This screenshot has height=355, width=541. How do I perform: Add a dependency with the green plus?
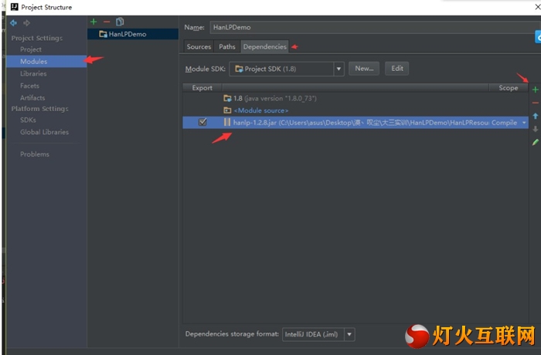pos(535,90)
